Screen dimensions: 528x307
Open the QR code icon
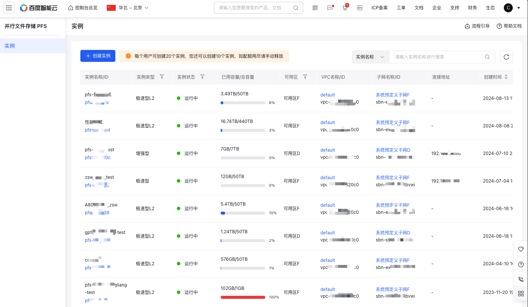tap(315, 7)
